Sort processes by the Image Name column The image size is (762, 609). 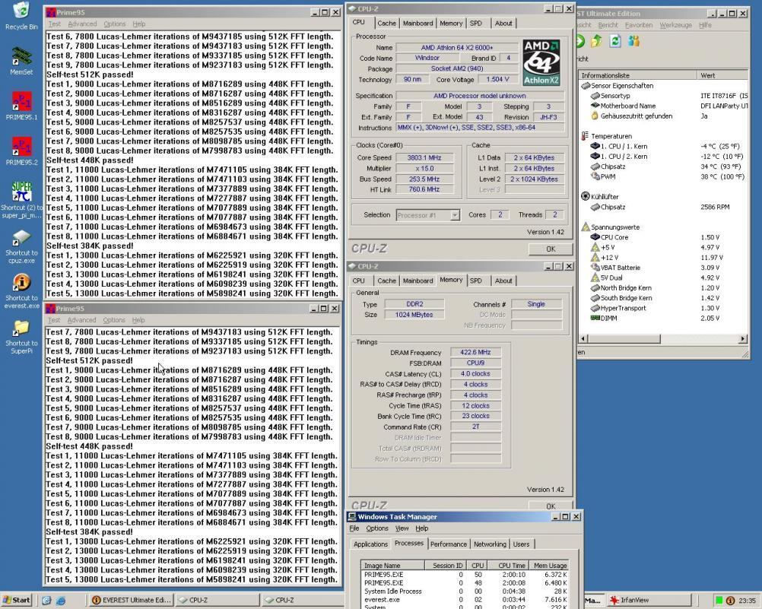(x=392, y=565)
